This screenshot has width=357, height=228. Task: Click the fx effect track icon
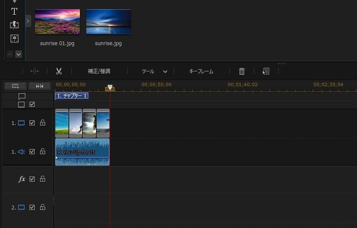(21, 179)
